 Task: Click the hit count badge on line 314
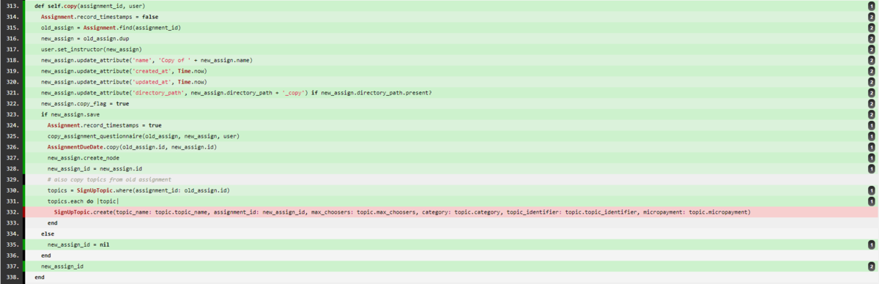click(871, 16)
